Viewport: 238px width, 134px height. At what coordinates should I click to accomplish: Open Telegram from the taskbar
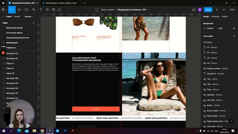(x=57, y=131)
